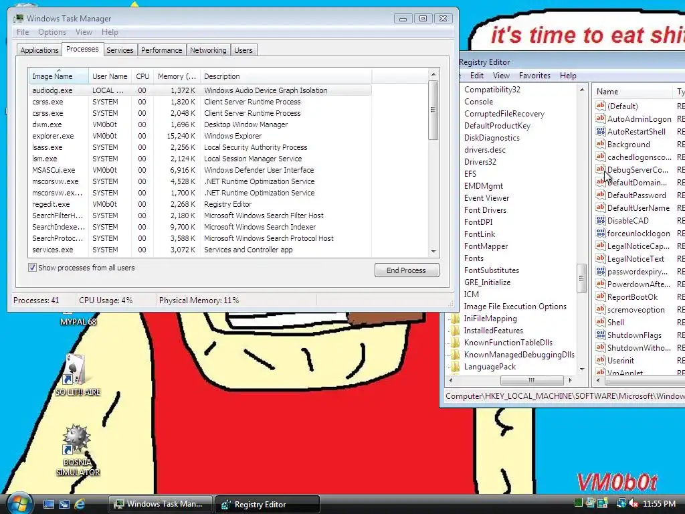Click the icon of the (Default) registry value
The image size is (685, 514).
pos(601,106)
